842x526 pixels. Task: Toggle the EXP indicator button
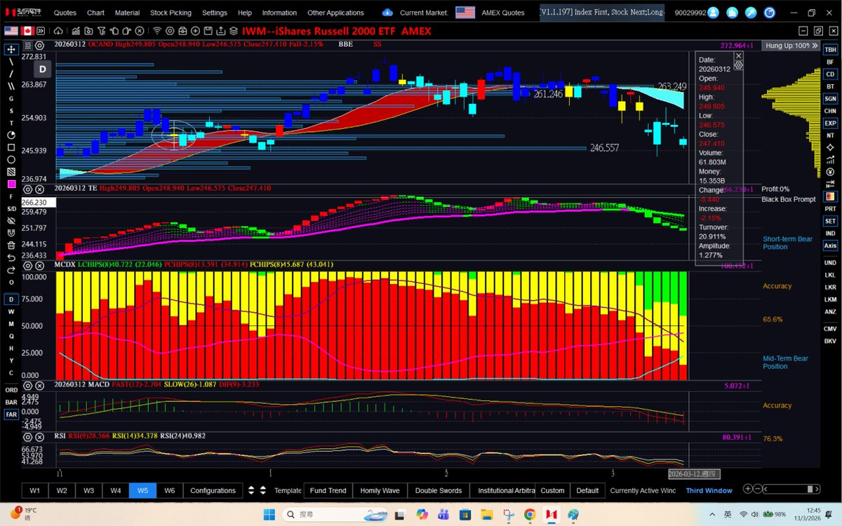pyautogui.click(x=830, y=123)
